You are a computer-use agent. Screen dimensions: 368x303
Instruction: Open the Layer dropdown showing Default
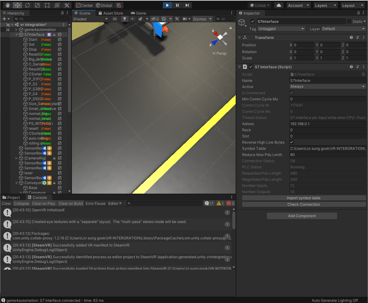coord(344,29)
